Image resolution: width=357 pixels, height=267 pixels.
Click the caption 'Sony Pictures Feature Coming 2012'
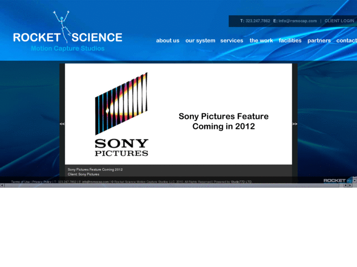coord(95,170)
